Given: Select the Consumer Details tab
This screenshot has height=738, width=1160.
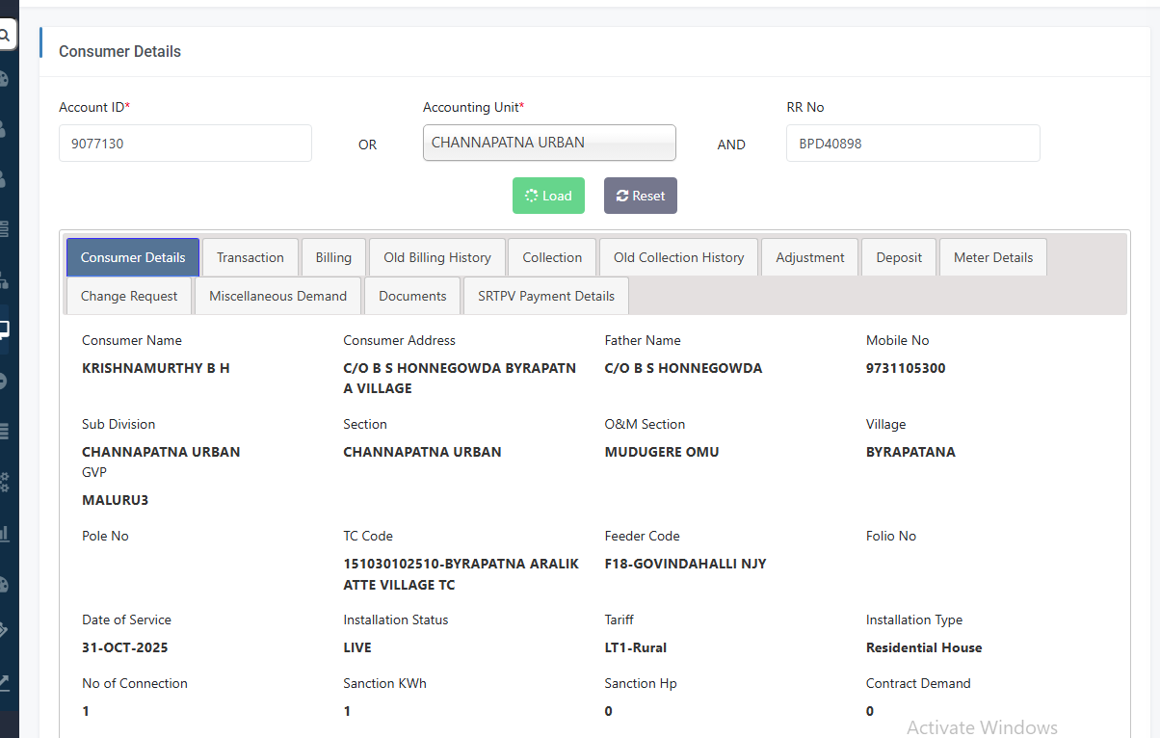Looking at the screenshot, I should pos(133,257).
